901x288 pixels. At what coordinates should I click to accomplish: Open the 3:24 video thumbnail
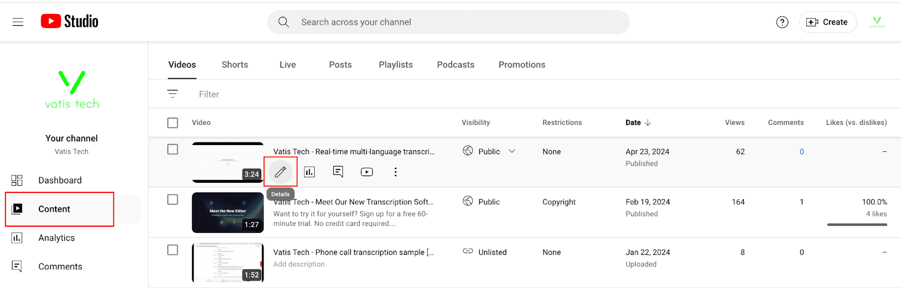click(x=228, y=162)
